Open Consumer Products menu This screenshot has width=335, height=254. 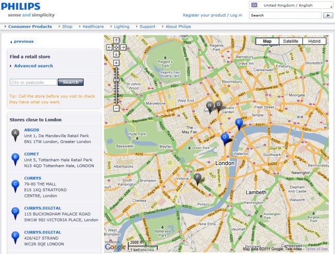(30, 26)
